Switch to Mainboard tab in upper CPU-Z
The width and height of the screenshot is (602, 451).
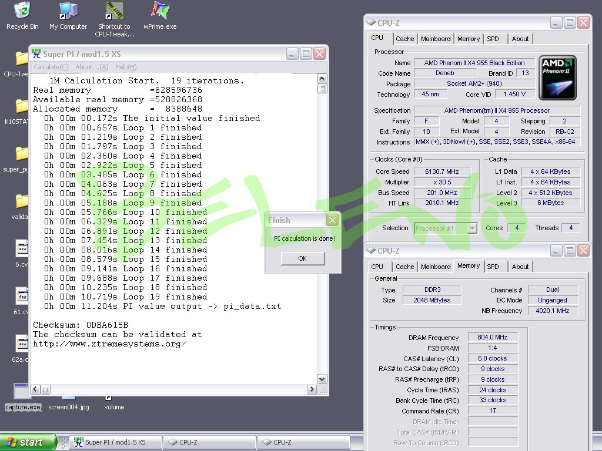(x=436, y=39)
